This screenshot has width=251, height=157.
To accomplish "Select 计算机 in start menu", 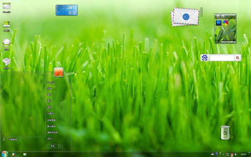I will pos(50,113).
